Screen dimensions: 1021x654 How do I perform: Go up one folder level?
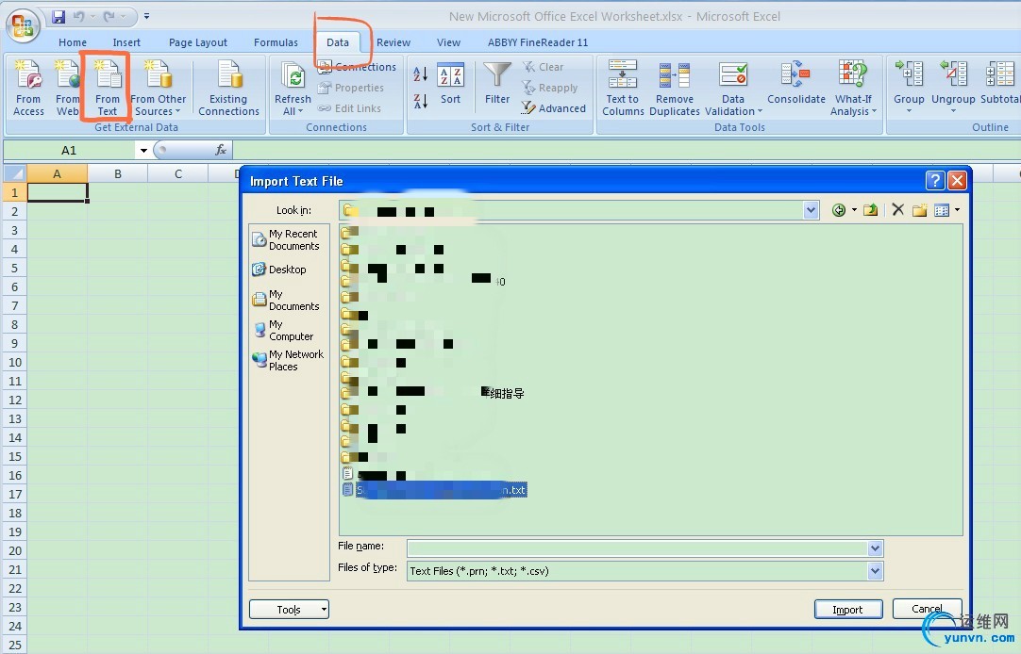tap(871, 210)
